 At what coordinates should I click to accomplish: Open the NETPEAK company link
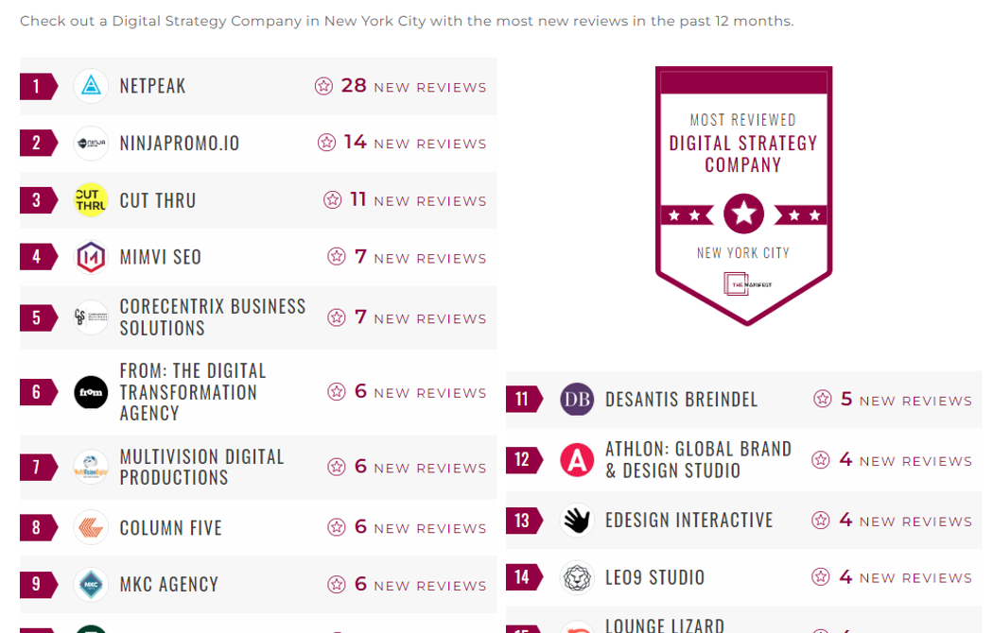(152, 86)
